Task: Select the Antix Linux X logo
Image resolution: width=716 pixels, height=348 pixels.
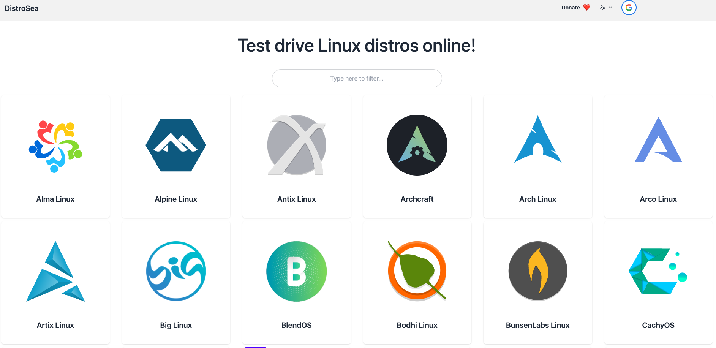Action: (296, 145)
